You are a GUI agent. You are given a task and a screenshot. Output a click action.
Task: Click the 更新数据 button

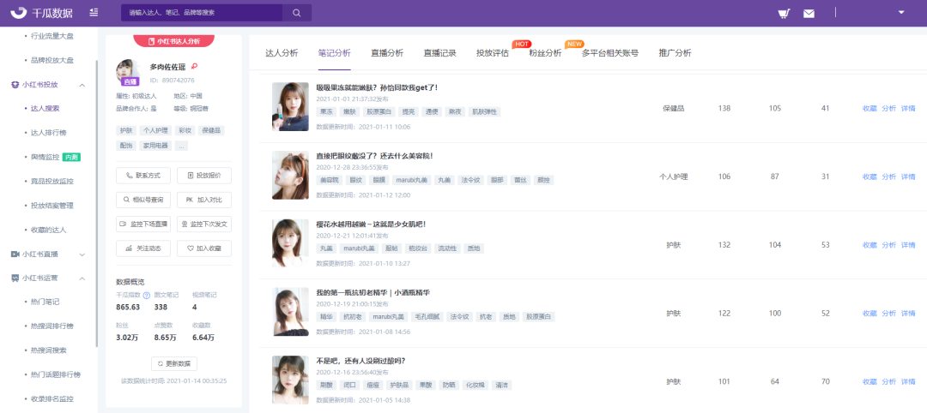coord(173,363)
